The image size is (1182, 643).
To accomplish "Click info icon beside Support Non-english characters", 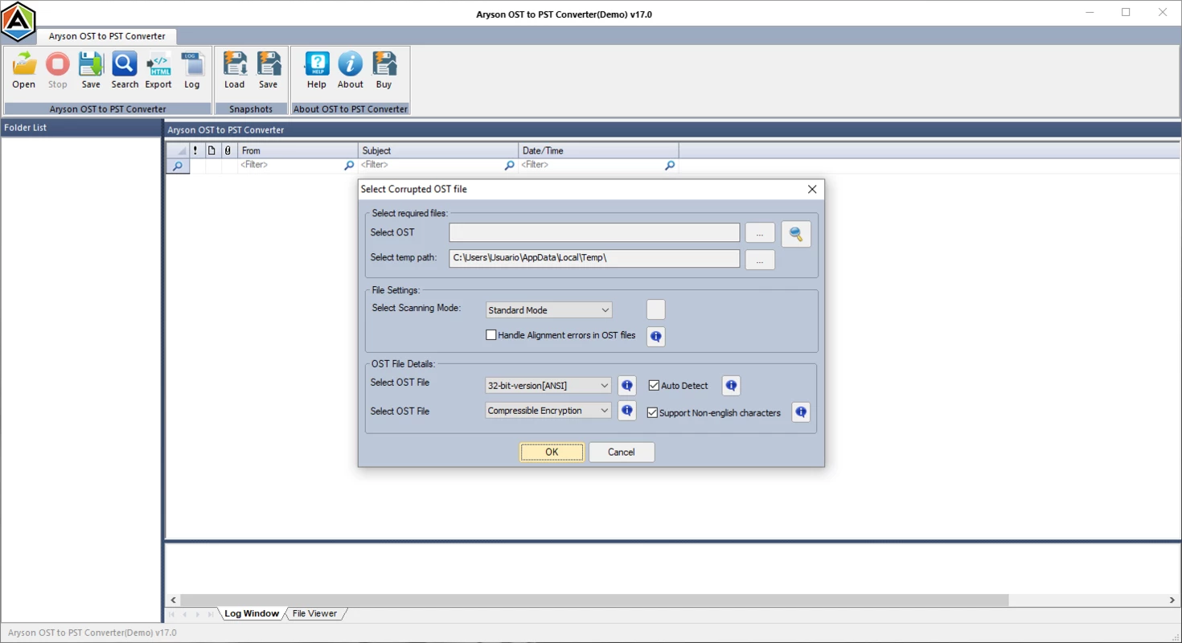I will point(801,412).
